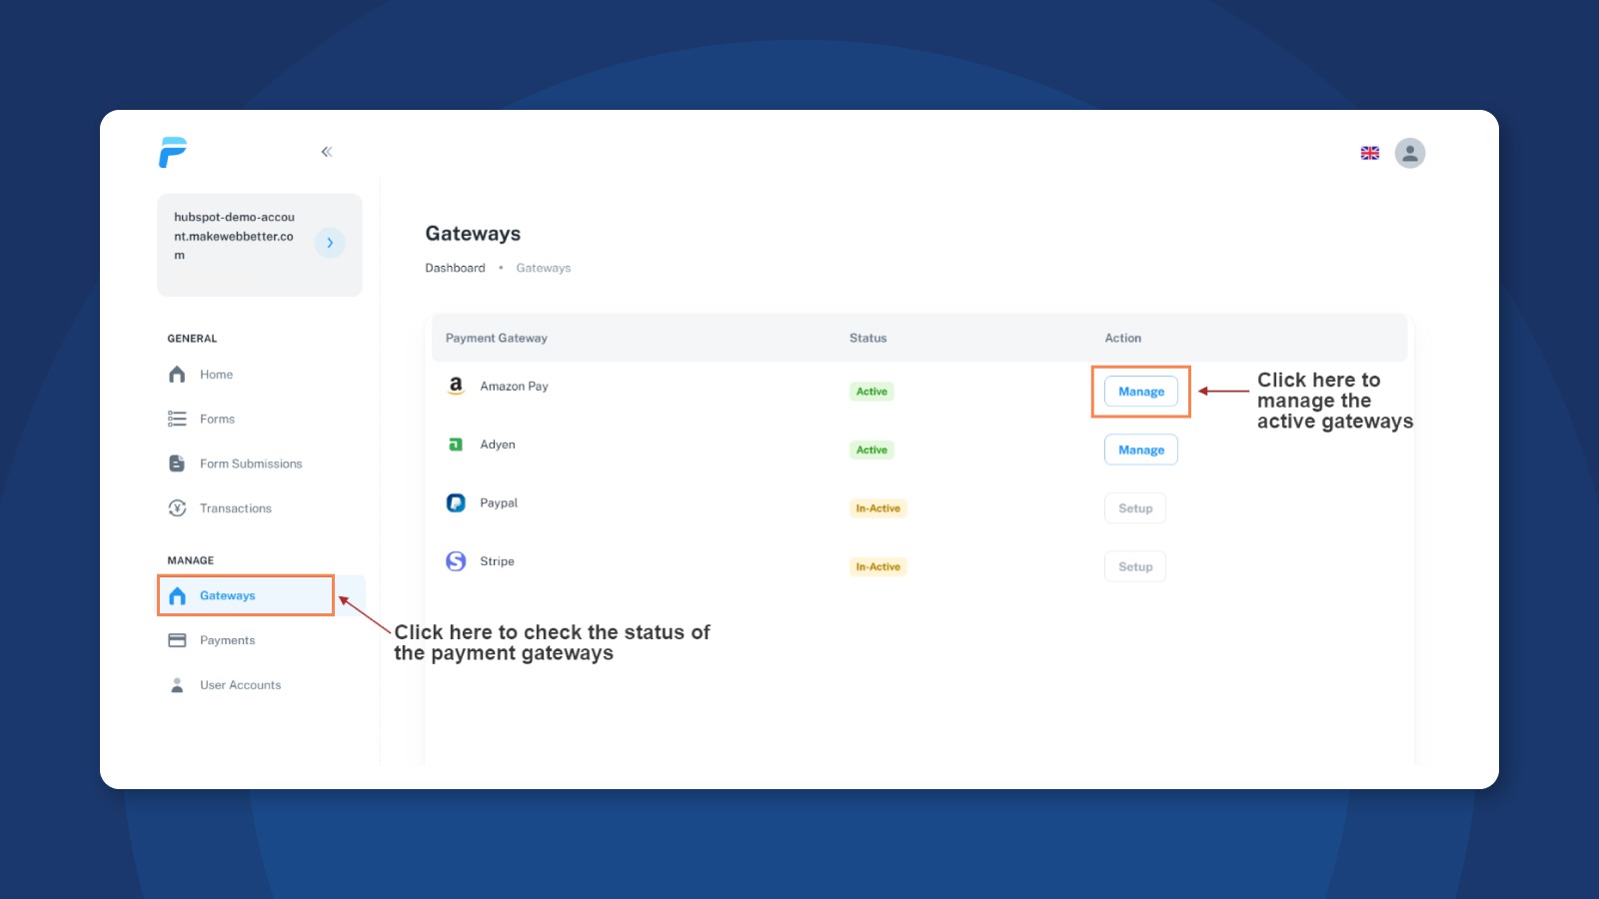Manage the Adyen gateway
Viewport: 1599px width, 899px height.
click(1141, 449)
